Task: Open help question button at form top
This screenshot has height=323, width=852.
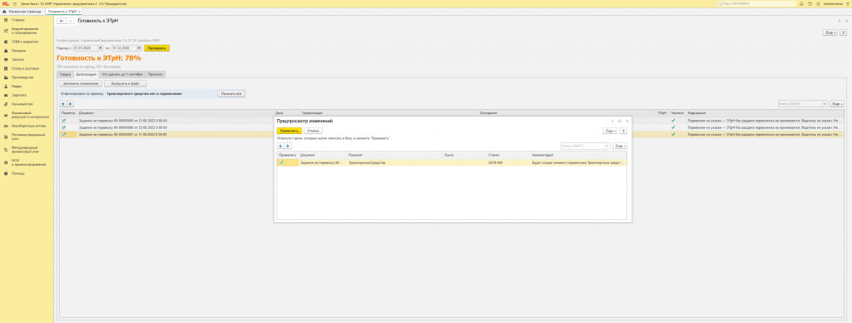Action: tap(843, 33)
